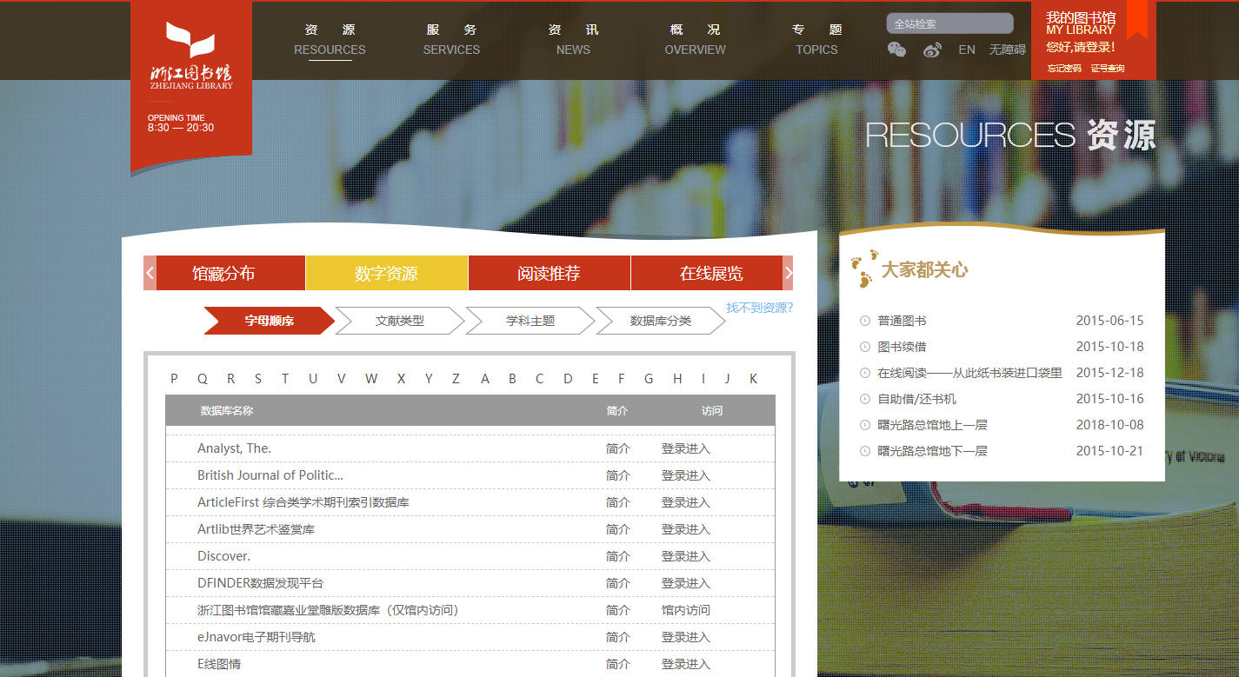Click the clock icon beside 自助借/还书机
This screenshot has width=1239, height=677.
tap(864, 399)
